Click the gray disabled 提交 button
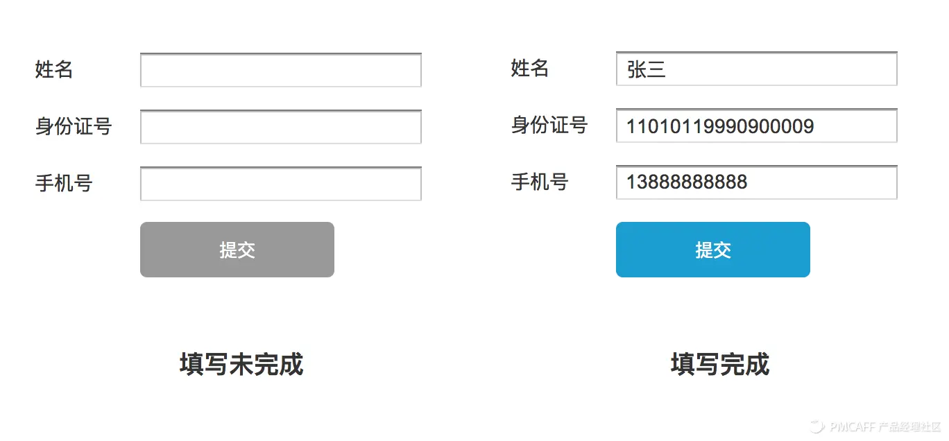 [237, 250]
